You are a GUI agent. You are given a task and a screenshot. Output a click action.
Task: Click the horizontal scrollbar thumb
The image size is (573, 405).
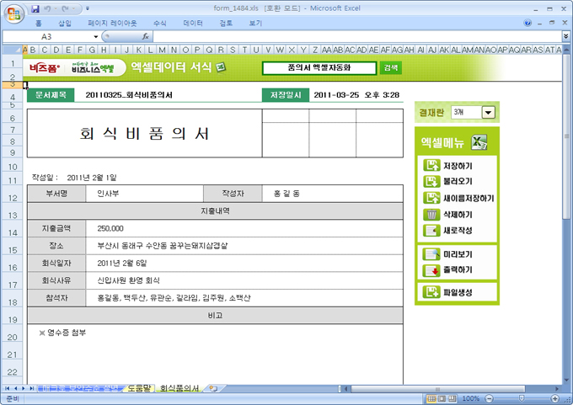[x=438, y=389]
